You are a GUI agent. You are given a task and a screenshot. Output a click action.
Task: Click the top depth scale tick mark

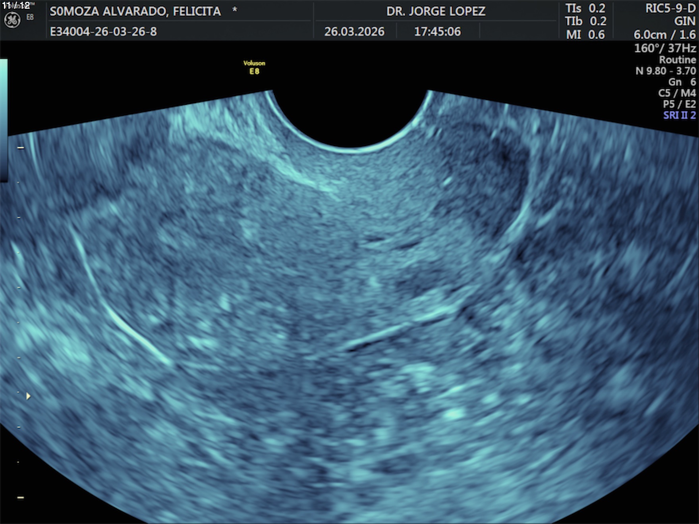21,148
